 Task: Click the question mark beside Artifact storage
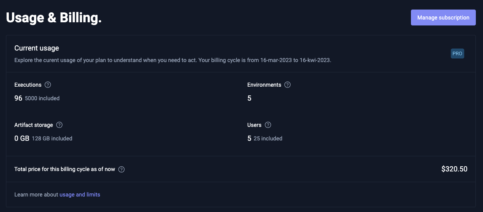point(59,125)
